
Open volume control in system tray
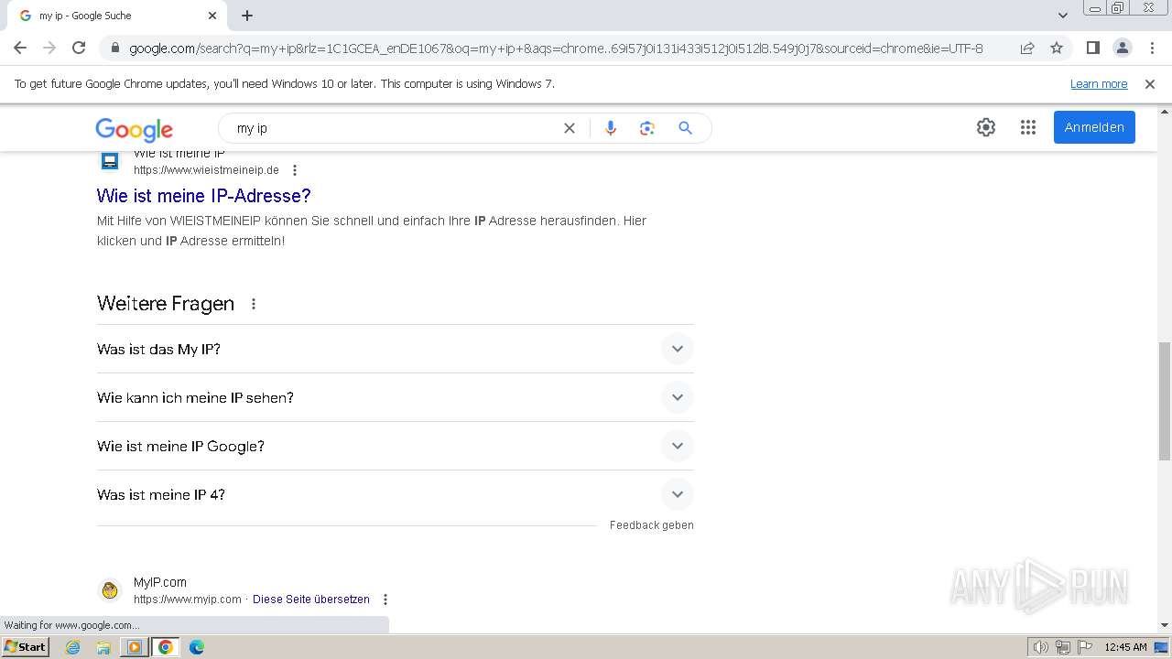tap(1041, 647)
